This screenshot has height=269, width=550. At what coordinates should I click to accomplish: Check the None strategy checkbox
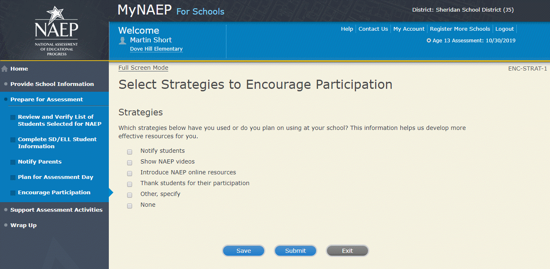[x=130, y=206]
